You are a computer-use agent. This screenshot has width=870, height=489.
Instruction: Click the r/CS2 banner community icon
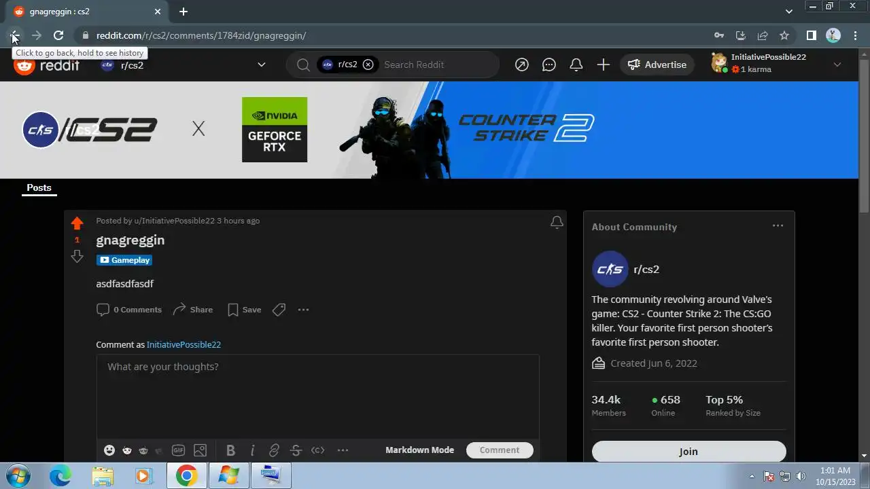point(41,130)
